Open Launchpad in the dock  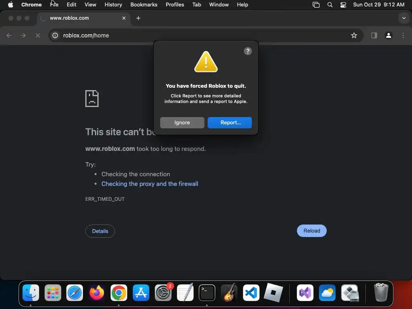pyautogui.click(x=53, y=293)
